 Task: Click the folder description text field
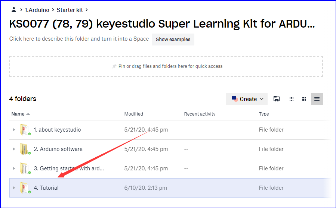coord(79,39)
